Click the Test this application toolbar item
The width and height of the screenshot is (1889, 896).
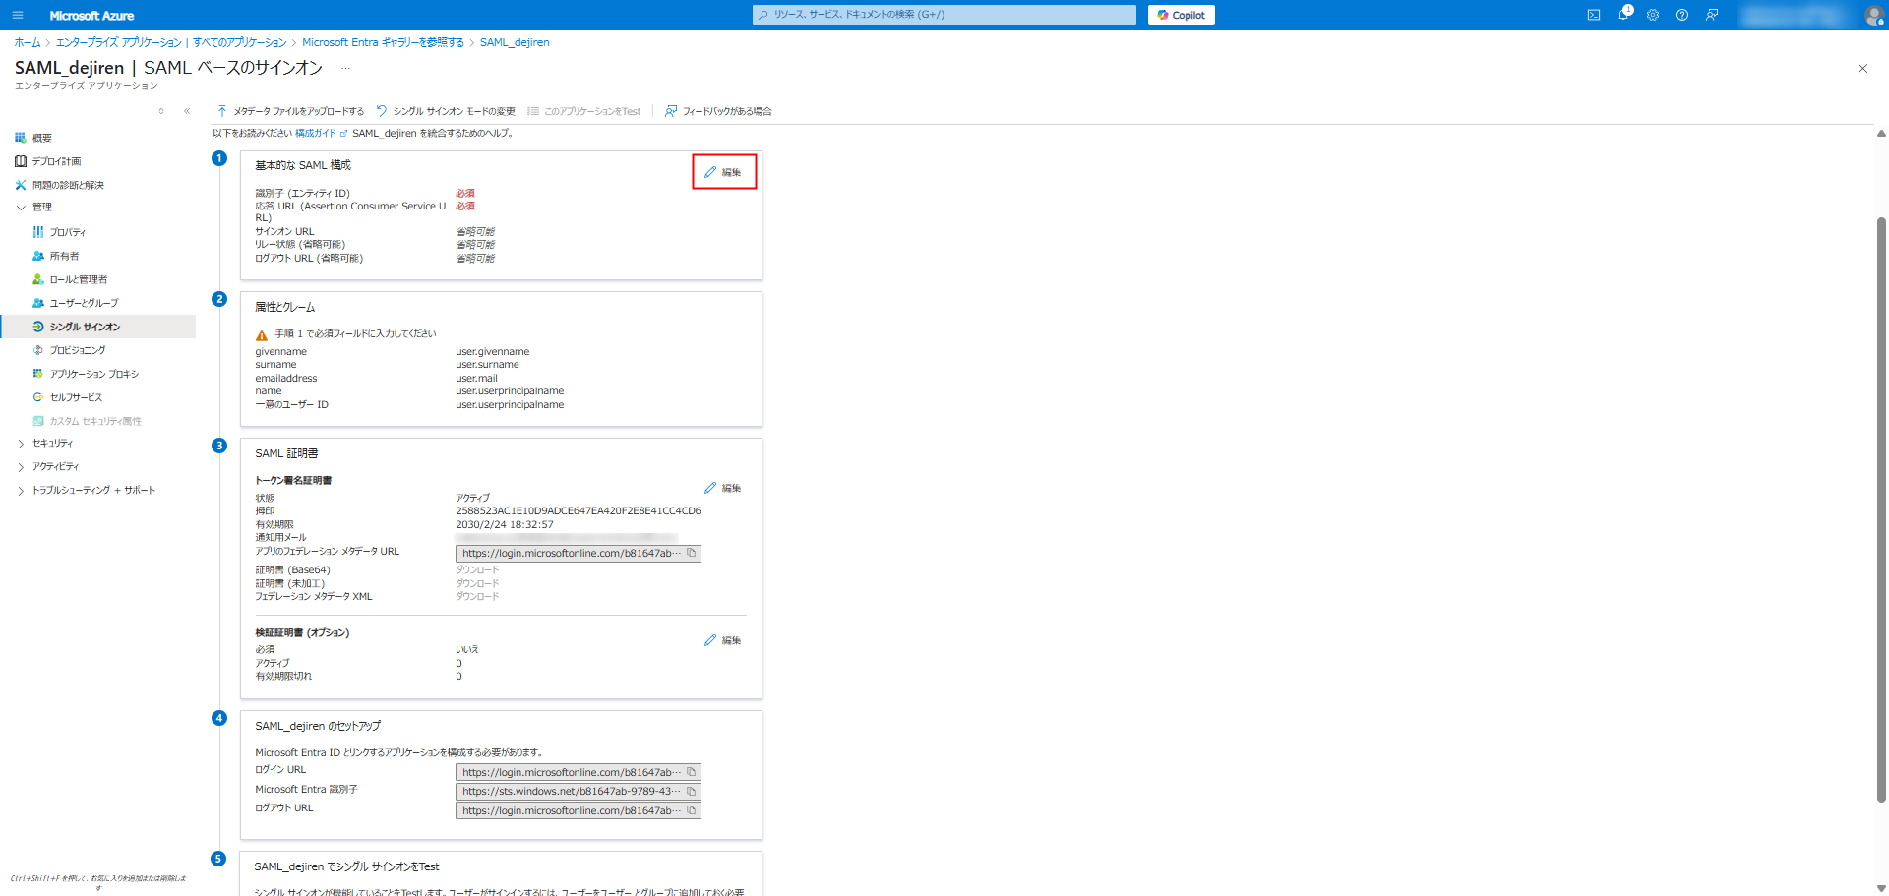[584, 111]
